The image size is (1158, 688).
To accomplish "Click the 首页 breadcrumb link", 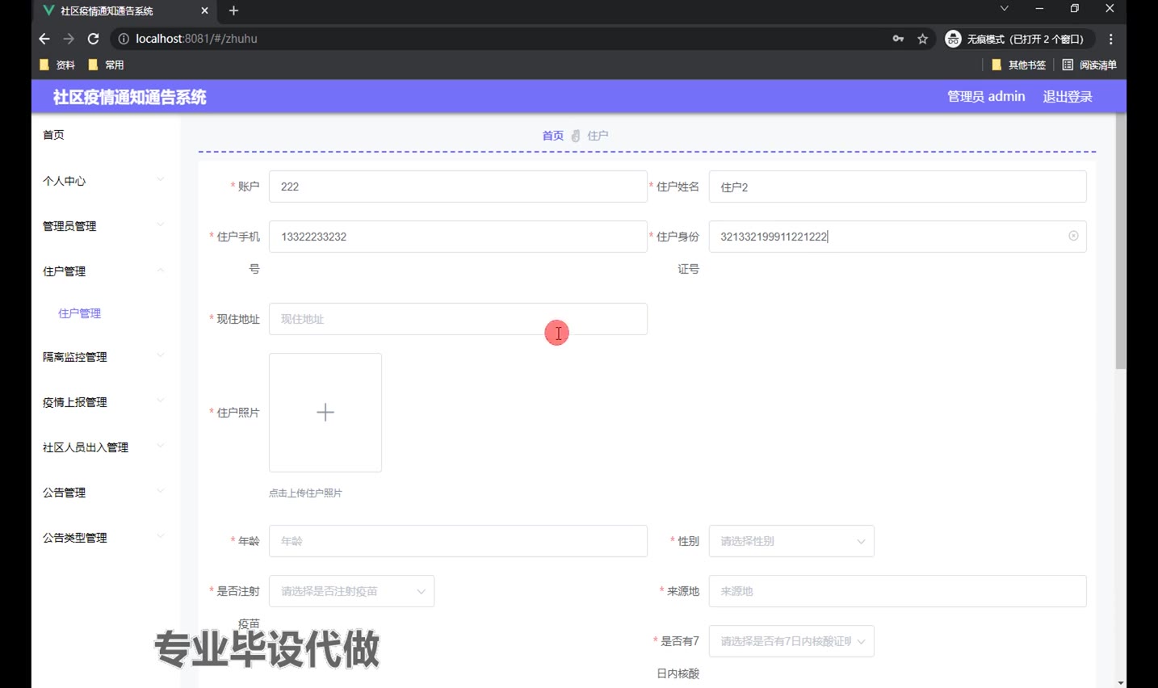I will coord(553,136).
